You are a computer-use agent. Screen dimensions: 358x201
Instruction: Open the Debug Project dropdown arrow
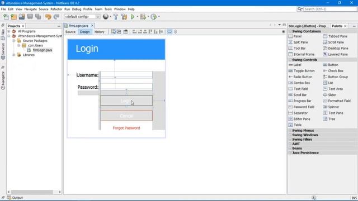[148, 17]
